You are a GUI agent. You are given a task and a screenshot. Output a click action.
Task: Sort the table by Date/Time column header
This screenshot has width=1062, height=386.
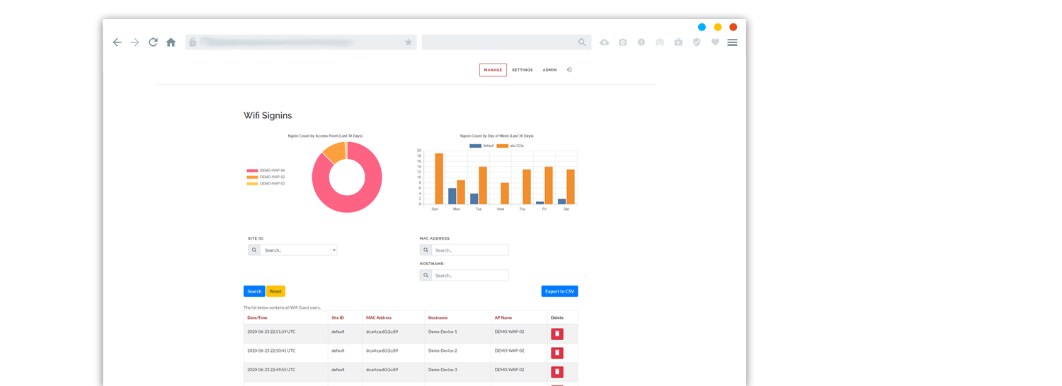257,318
